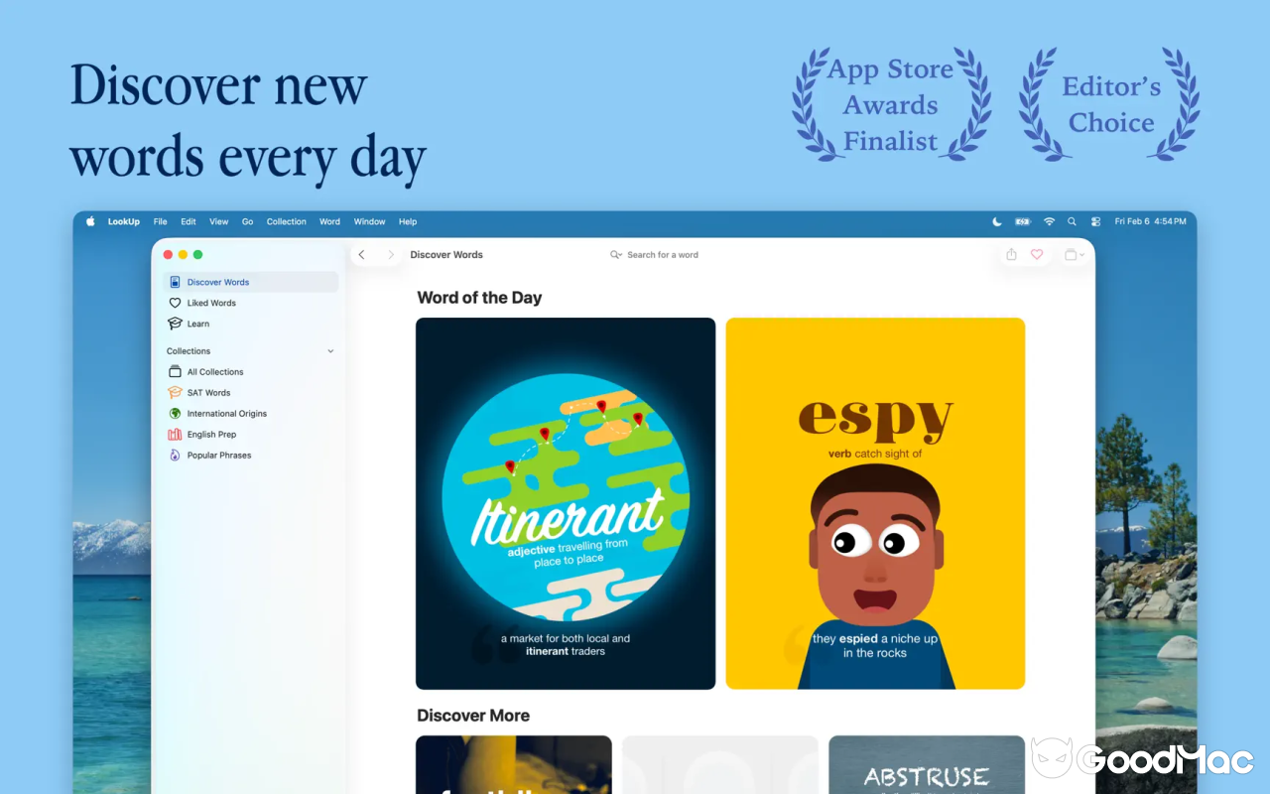Screen dimensions: 1270x794
Task: Click the Liked Words heart icon
Action: click(x=176, y=303)
